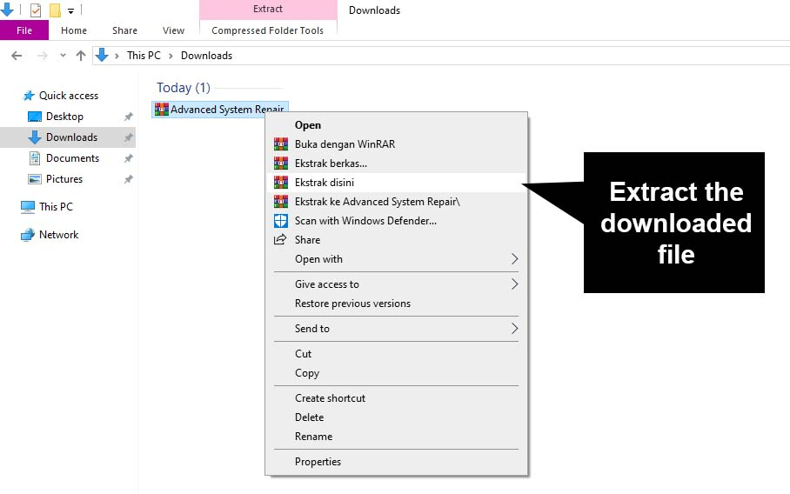790x494 pixels.
Task: Click the chevron before This PC in address bar
Action: (x=117, y=56)
